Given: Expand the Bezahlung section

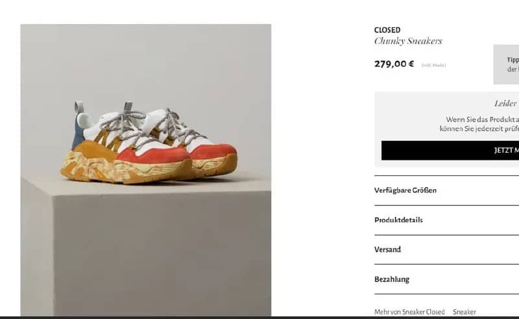Looking at the screenshot, I should (446, 279).
